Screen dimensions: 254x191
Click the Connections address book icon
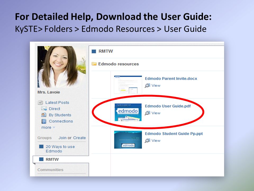click(x=44, y=121)
